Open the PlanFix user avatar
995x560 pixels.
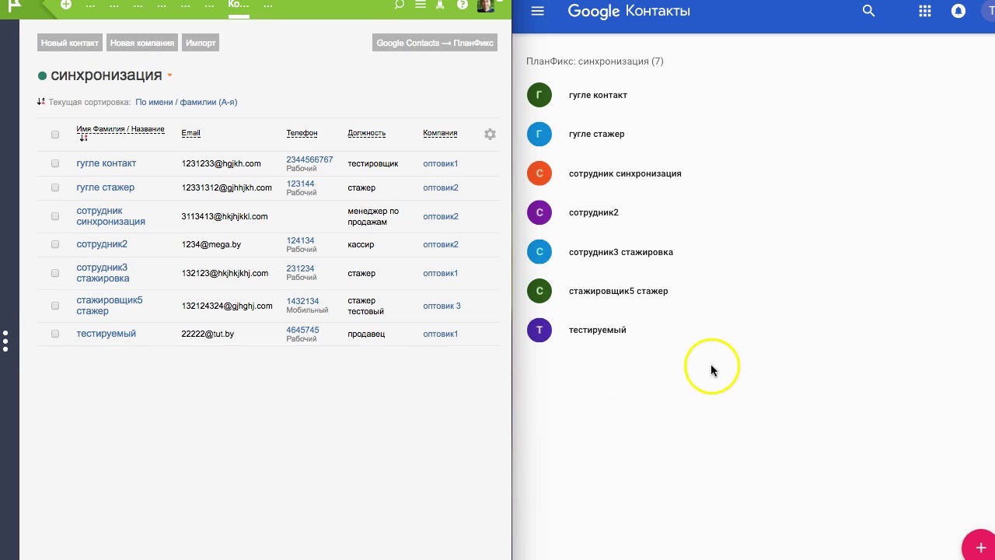coord(486,5)
